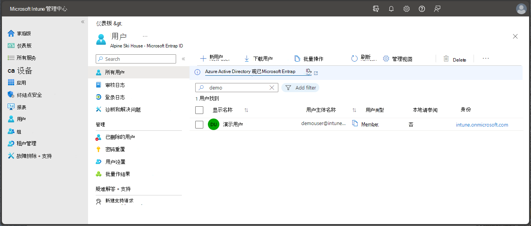Open the toolbar overflow ellipsis

(x=486, y=59)
